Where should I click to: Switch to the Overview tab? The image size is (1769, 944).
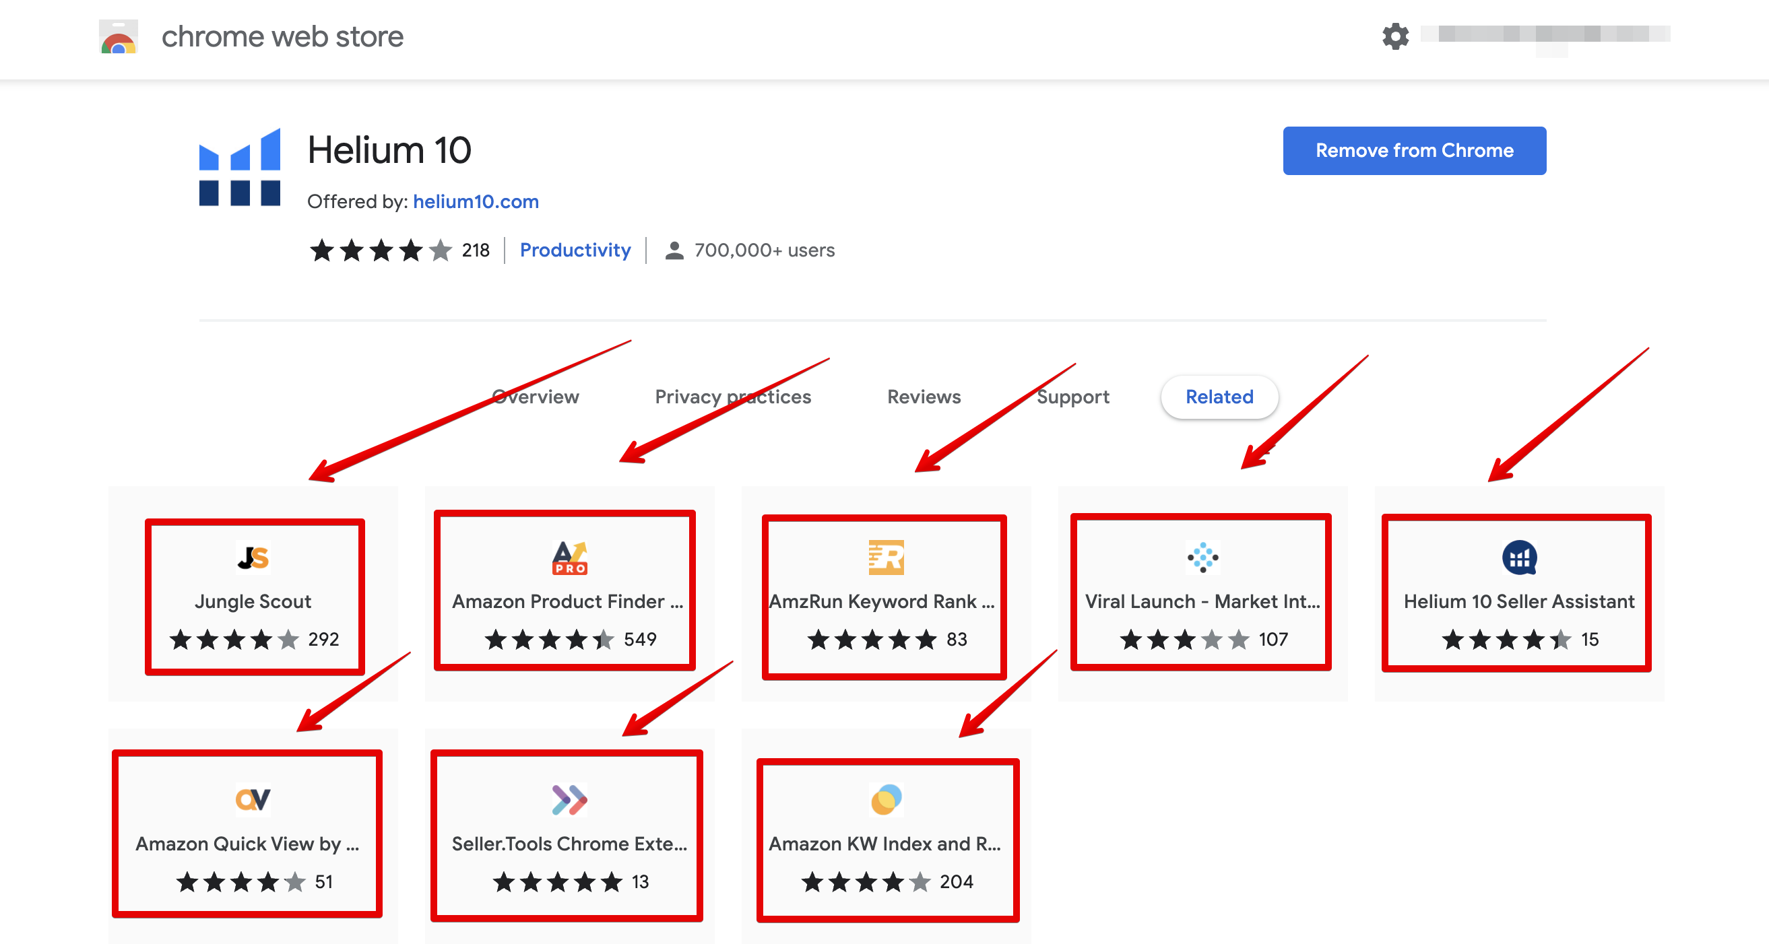point(536,397)
